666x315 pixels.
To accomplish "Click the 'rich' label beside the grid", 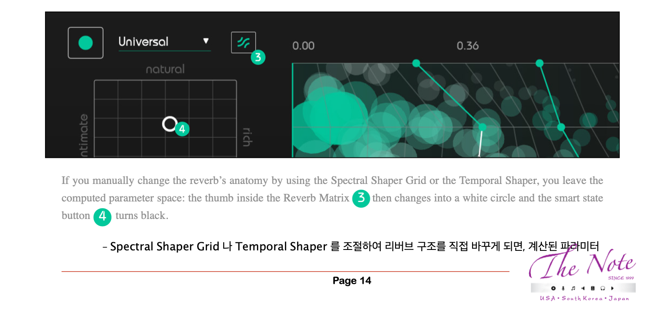I will pos(247,137).
